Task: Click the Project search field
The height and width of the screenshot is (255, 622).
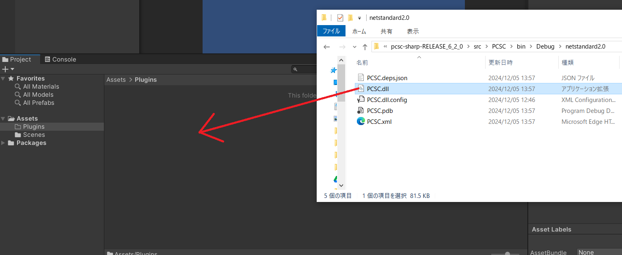Action: (305, 69)
